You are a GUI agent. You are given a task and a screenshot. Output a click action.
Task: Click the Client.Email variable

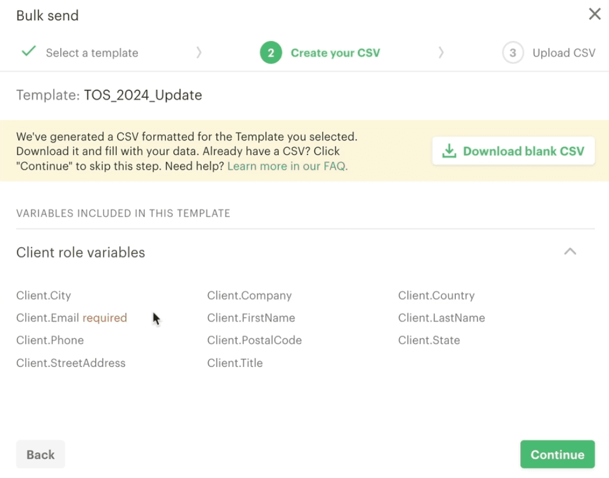pyautogui.click(x=48, y=318)
